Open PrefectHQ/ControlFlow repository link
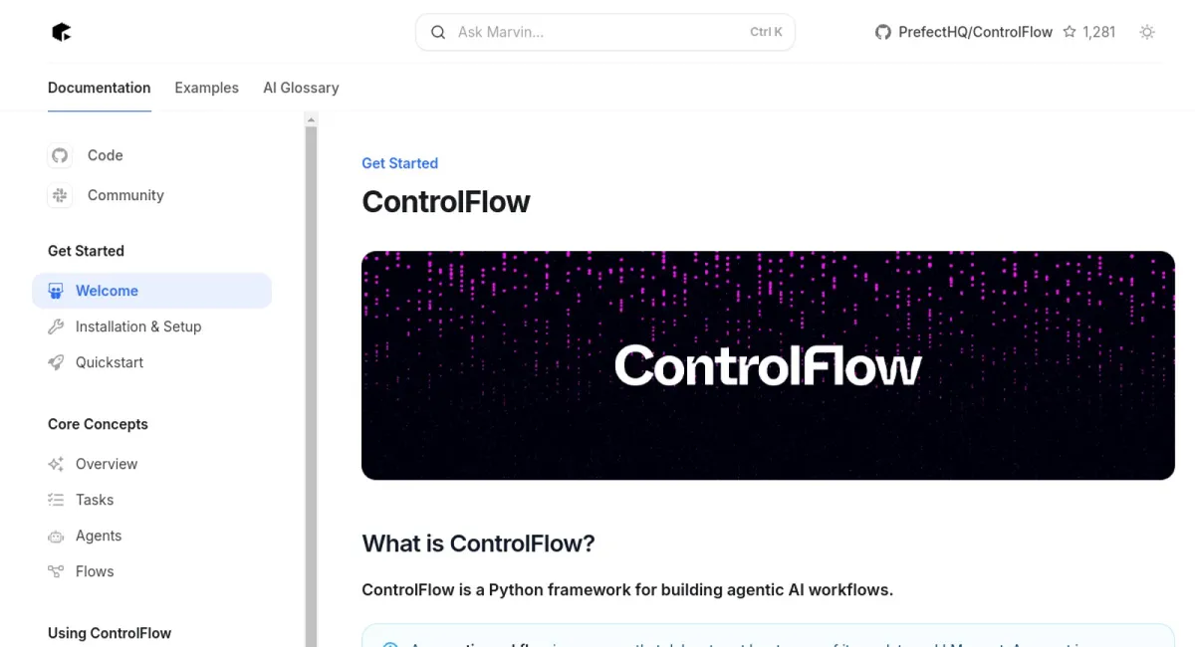Screen dimensions: 1195x647 click(975, 32)
